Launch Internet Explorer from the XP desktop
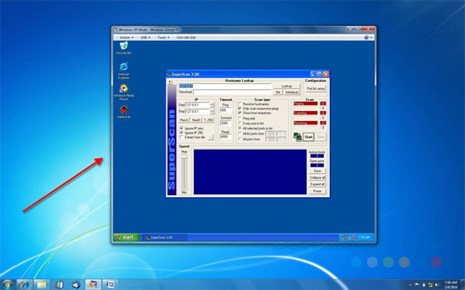This screenshot has height=290, width=465. (x=124, y=70)
